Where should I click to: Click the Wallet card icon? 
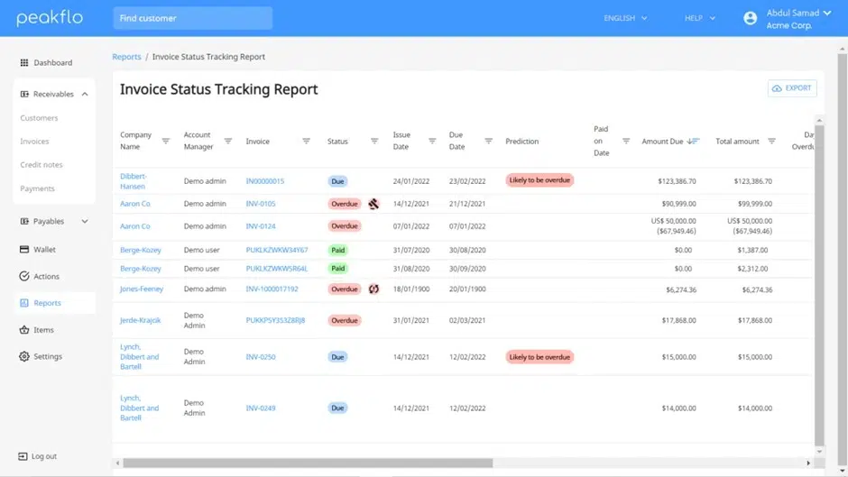[23, 249]
